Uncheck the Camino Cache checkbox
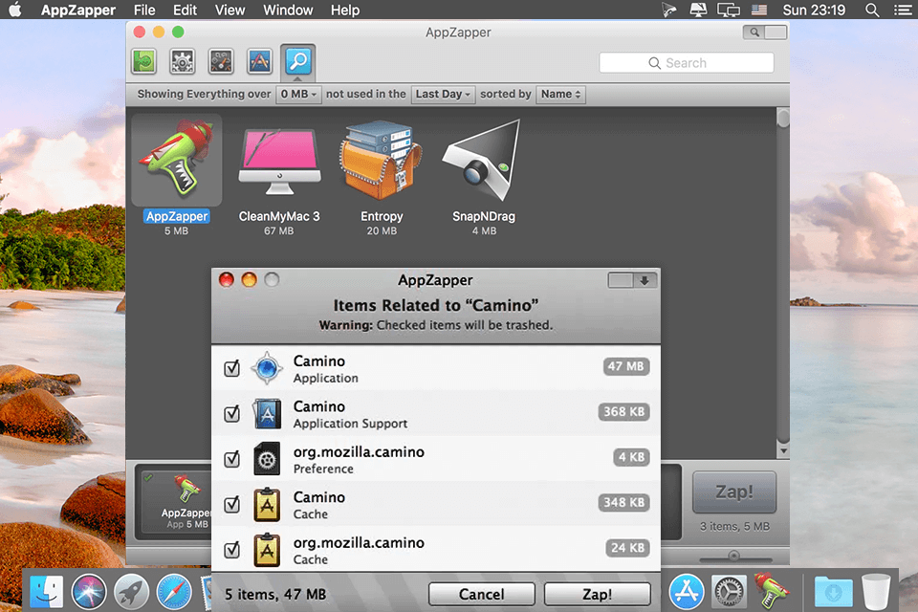The width and height of the screenshot is (918, 612). click(231, 504)
